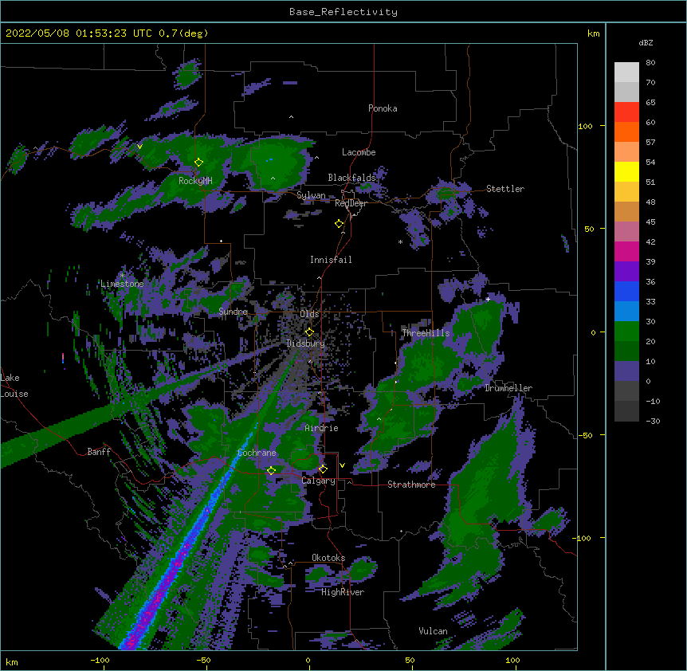Click the -50 tick on vertical axis
Image resolution: width=687 pixels, height=671 pixels.
click(585, 435)
